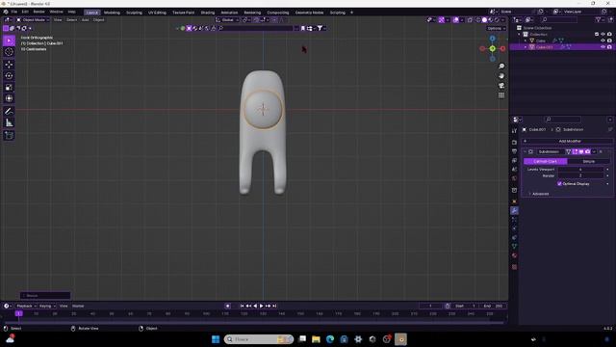616x347 pixels.
Task: Open the Render menu
Action: click(x=38, y=12)
